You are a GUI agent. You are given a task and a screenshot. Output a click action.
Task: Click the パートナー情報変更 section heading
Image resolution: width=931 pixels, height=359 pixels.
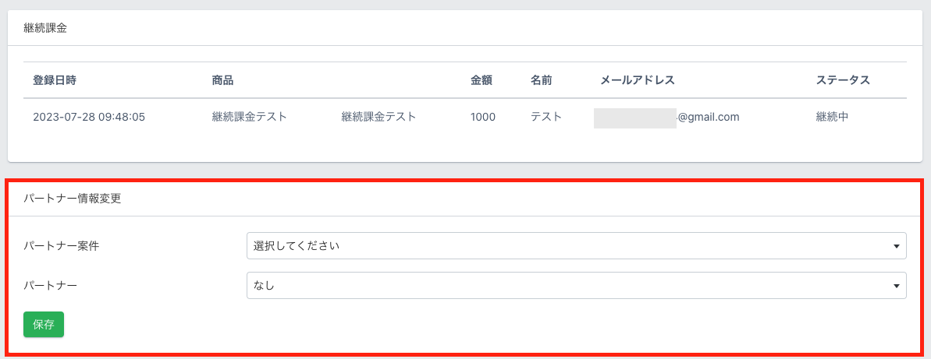click(72, 199)
